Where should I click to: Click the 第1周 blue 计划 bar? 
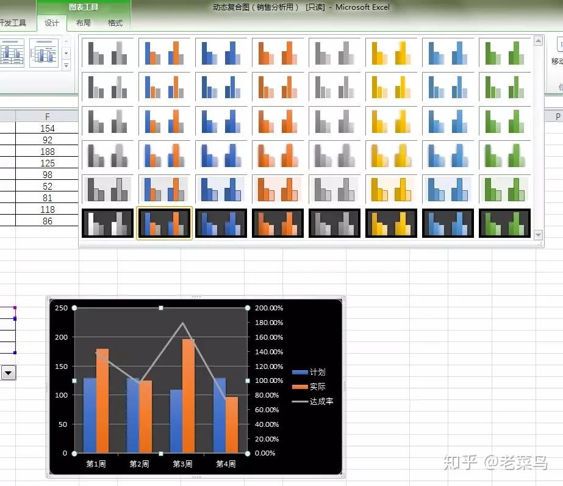[x=90, y=415]
